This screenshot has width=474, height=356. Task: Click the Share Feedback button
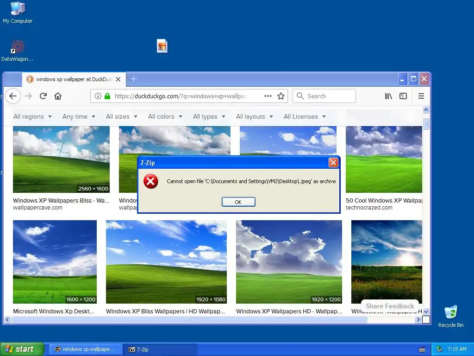390,306
